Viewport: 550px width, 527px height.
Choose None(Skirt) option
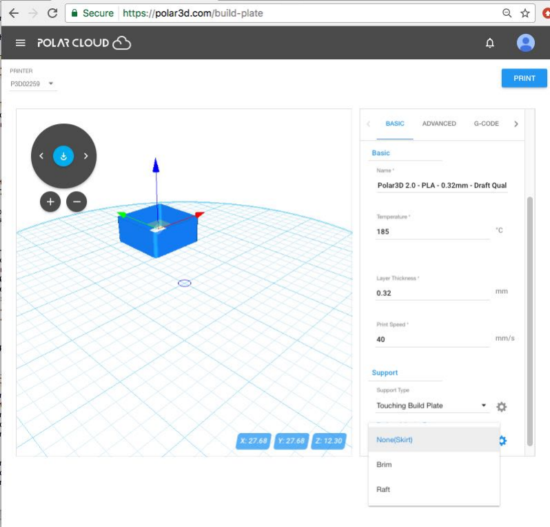(434, 439)
